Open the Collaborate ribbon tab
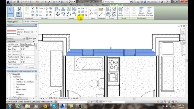Screen dimensions: 194x109 pos(88,5)
